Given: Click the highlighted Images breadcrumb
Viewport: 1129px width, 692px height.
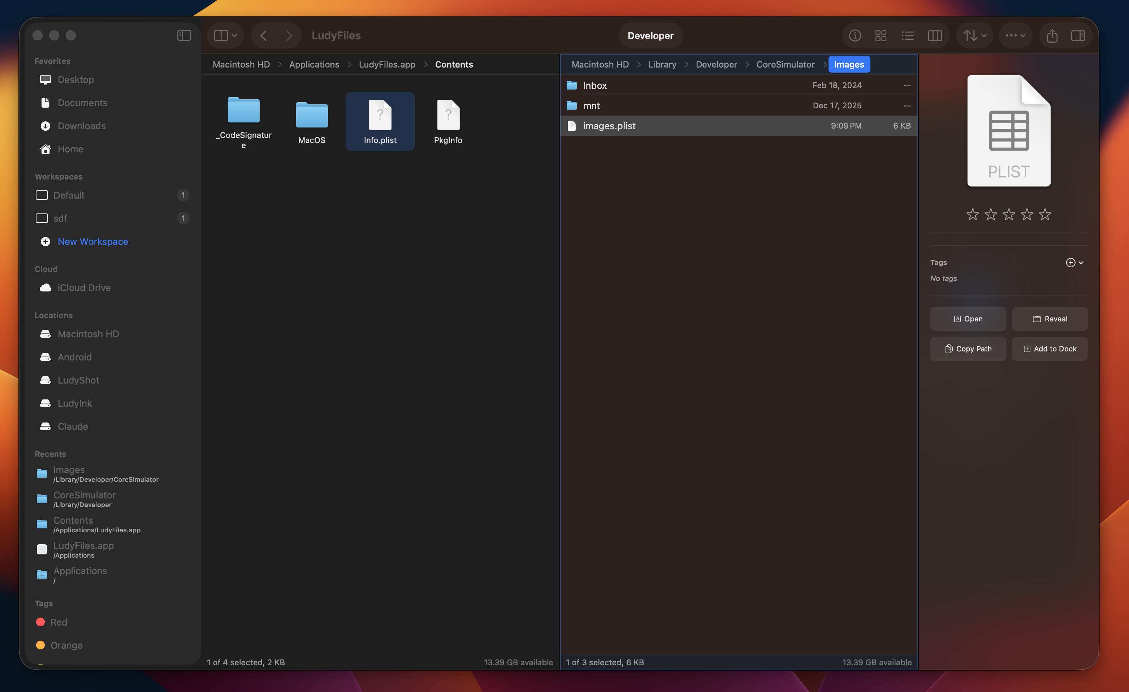Looking at the screenshot, I should pos(849,65).
